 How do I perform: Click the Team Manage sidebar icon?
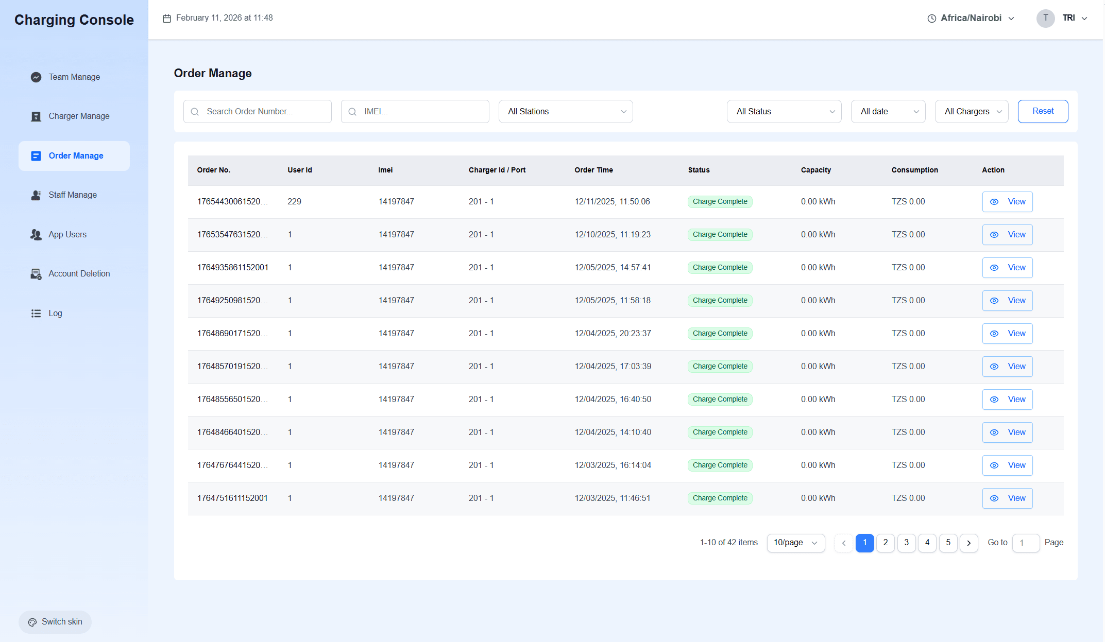(36, 77)
